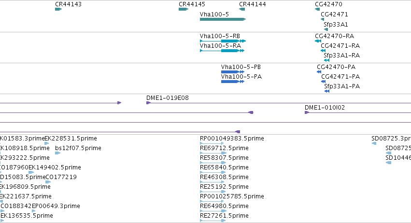The height and width of the screenshot is (223, 411).
Task: Click the EK221637.5prime EST label
Action: pyautogui.click(x=26, y=196)
